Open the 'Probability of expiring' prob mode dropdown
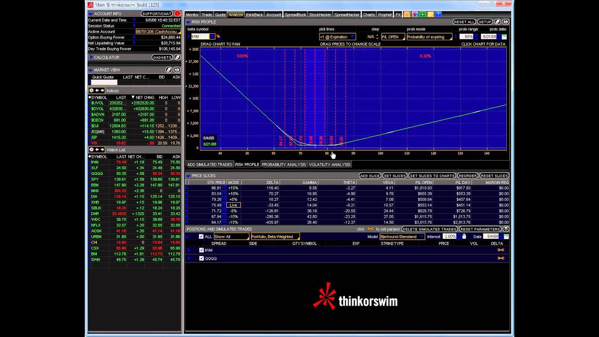 pyautogui.click(x=429, y=37)
